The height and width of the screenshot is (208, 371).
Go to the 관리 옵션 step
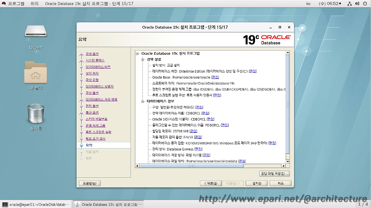92,106
